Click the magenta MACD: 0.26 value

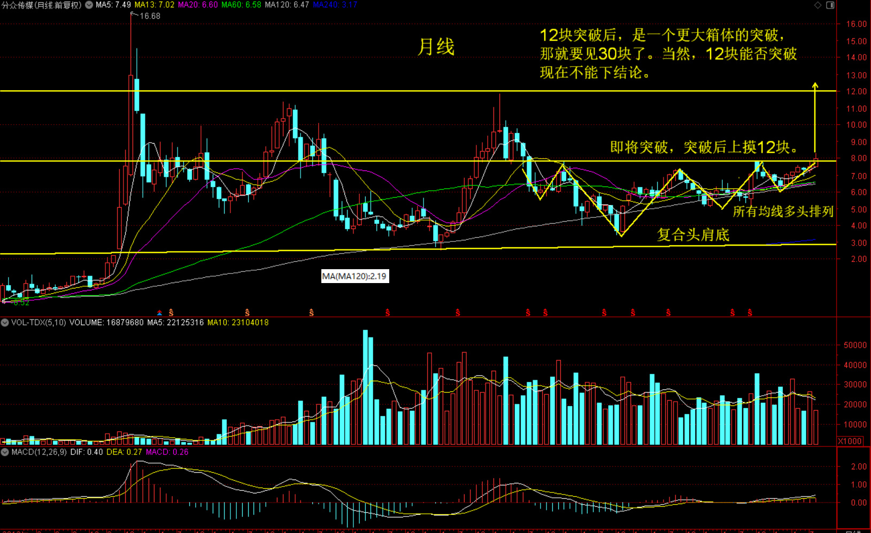click(x=167, y=452)
